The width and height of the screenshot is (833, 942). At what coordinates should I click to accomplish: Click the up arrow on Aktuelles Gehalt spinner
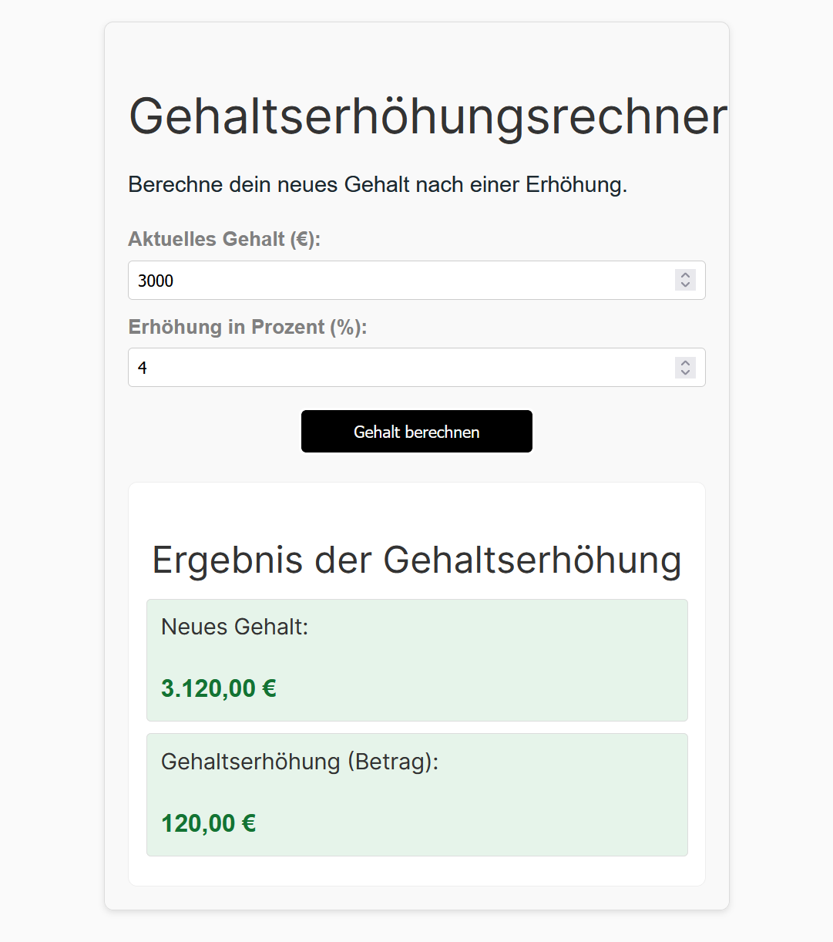[684, 275]
